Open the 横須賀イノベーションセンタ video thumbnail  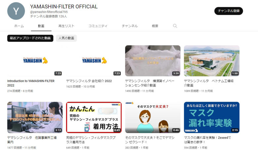(153, 61)
